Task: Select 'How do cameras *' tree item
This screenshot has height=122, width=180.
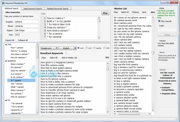Action: [x=19, y=58]
